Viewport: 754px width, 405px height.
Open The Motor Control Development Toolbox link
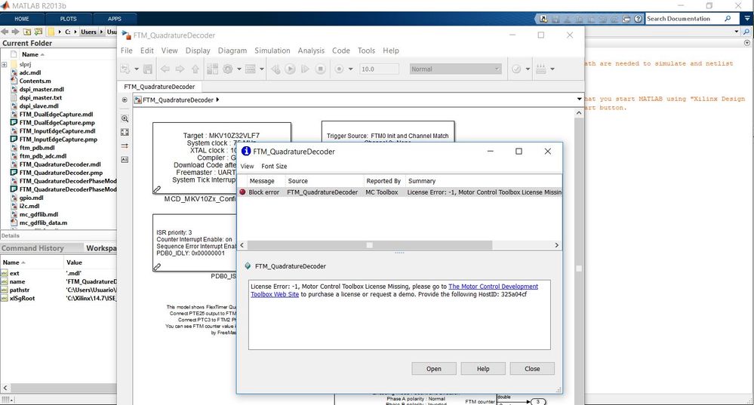click(493, 287)
